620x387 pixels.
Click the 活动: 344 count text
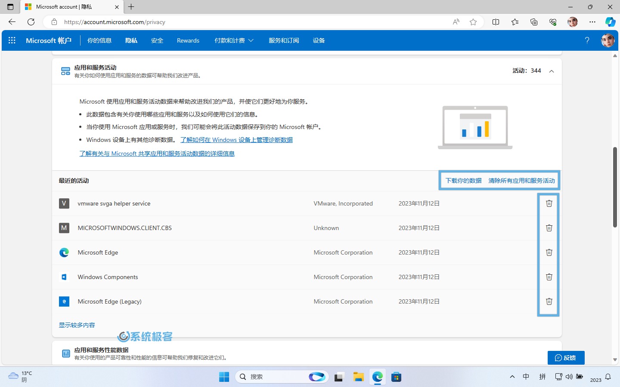click(x=527, y=71)
